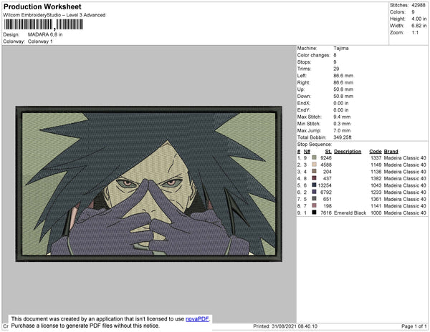
Task: Click the 'Colorway 1' value
Action: coord(40,41)
